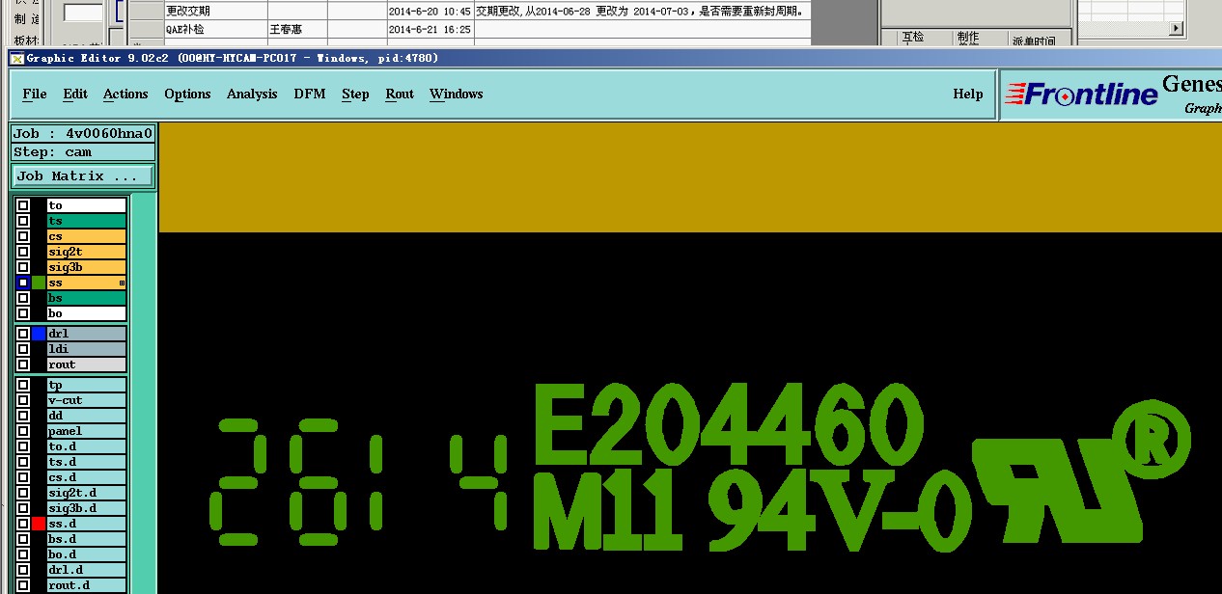Open the Options menu
The height and width of the screenshot is (594, 1222).
click(187, 94)
